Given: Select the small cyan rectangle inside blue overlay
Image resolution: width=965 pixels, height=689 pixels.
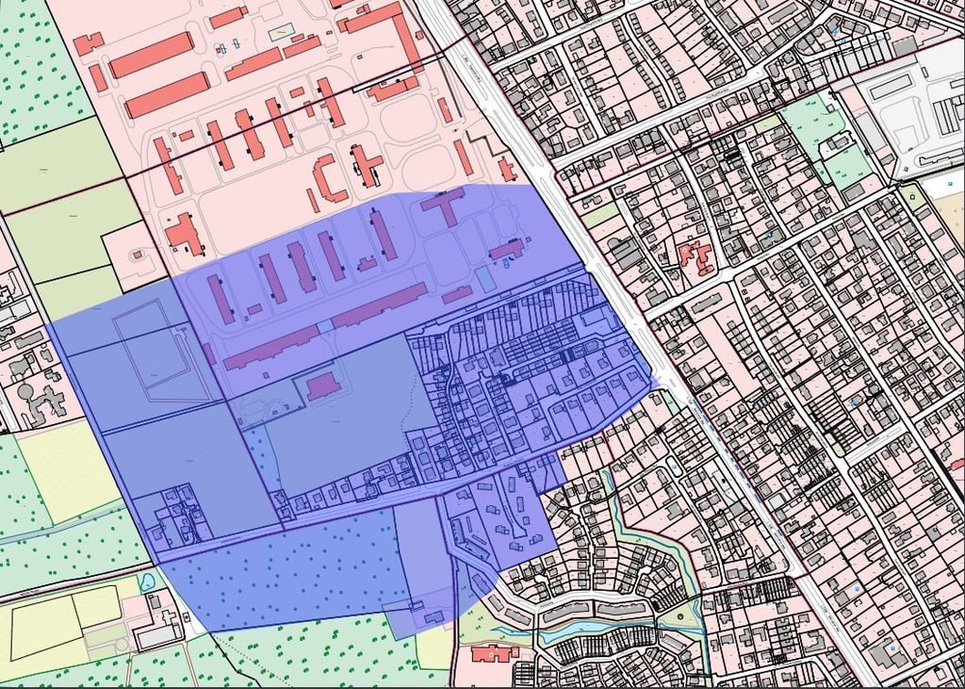Looking at the screenshot, I should 484,279.
